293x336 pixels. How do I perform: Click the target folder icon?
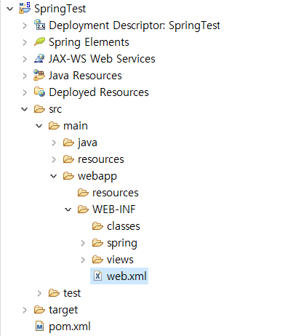click(x=39, y=310)
